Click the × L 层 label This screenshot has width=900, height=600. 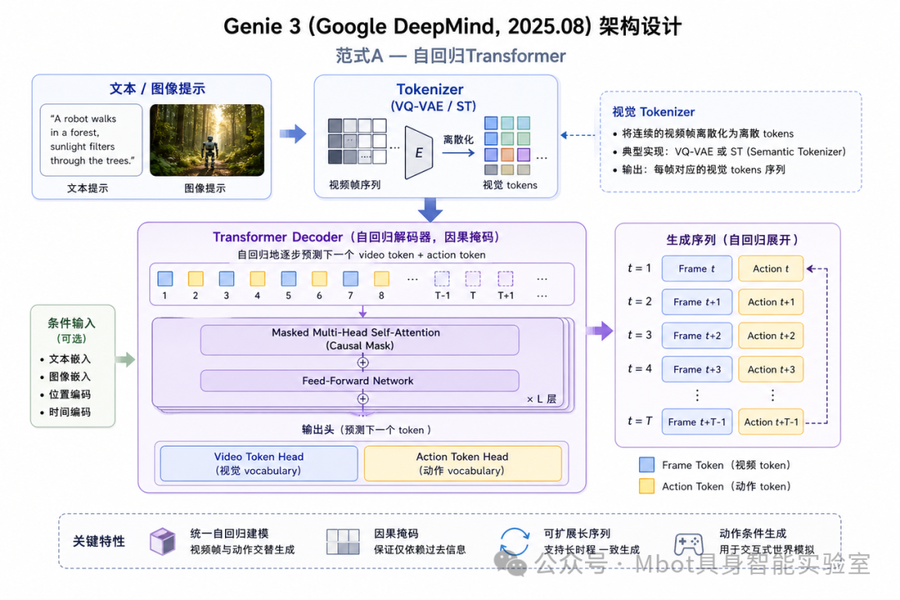[x=542, y=399]
